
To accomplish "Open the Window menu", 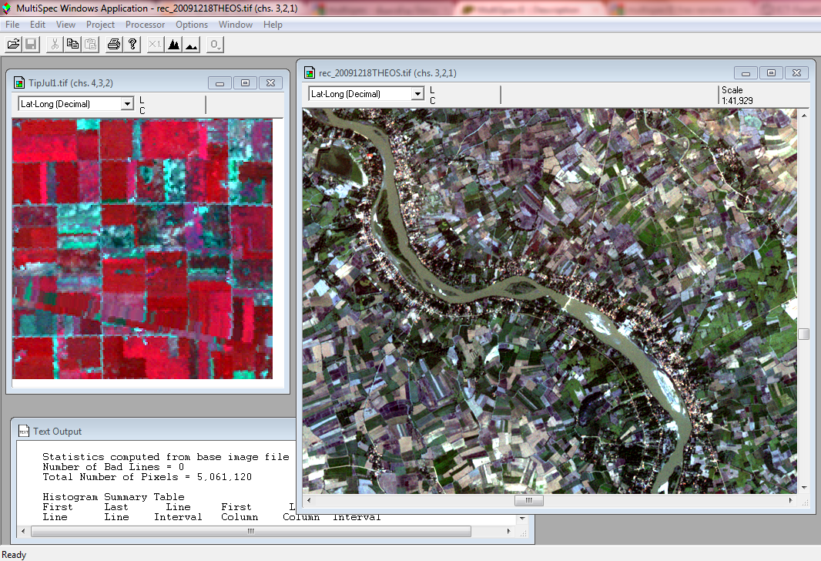I will coord(235,24).
